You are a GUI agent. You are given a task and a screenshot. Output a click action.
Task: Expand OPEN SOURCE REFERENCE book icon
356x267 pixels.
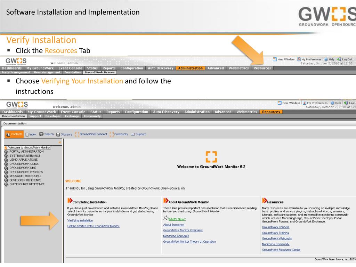point(6,184)
